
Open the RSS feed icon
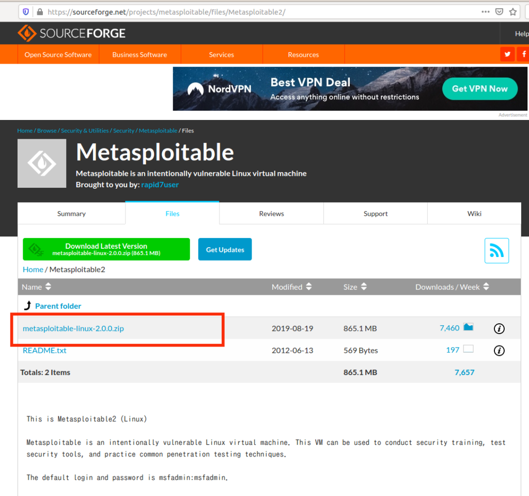pos(496,250)
